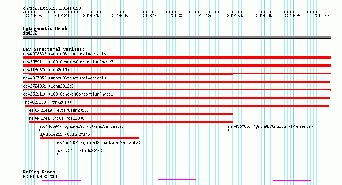Click the small black marker under nsv4564324
The width and height of the screenshot is (342, 185).
coord(56,146)
